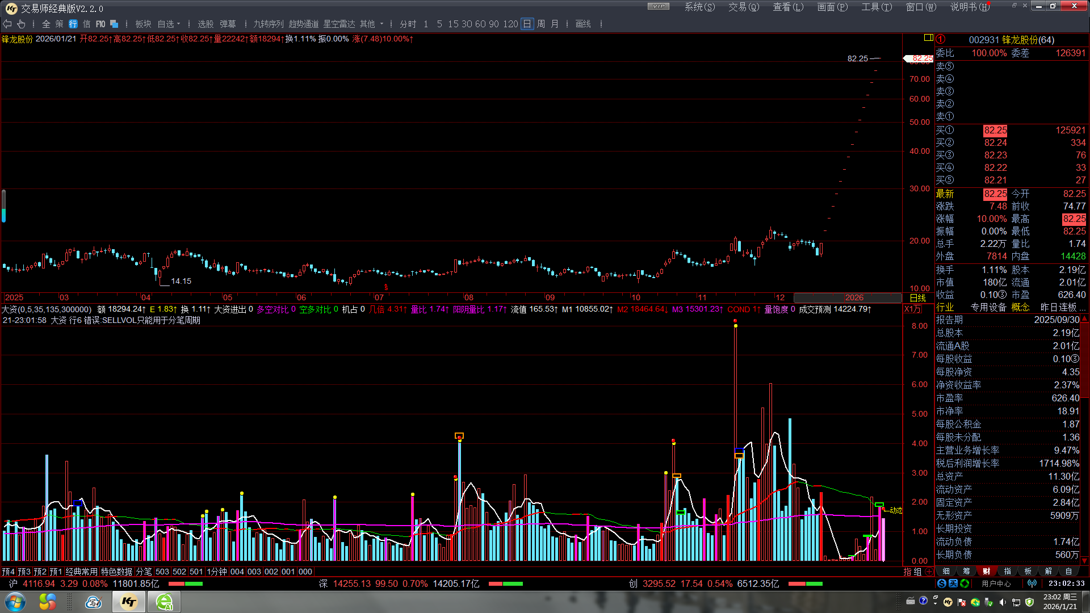The height and width of the screenshot is (613, 1090).
Task: Click the signal antenna connection icon
Action: tap(1032, 583)
